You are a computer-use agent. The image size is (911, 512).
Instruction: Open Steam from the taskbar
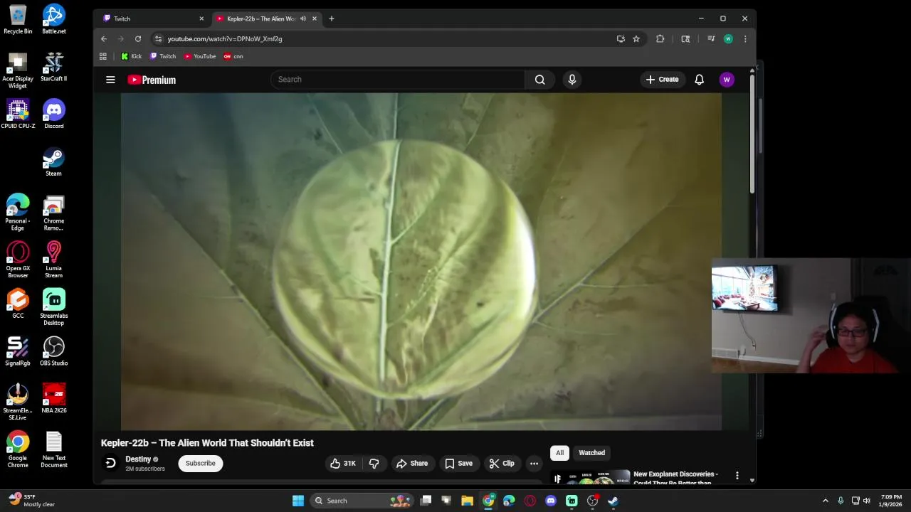[613, 501]
